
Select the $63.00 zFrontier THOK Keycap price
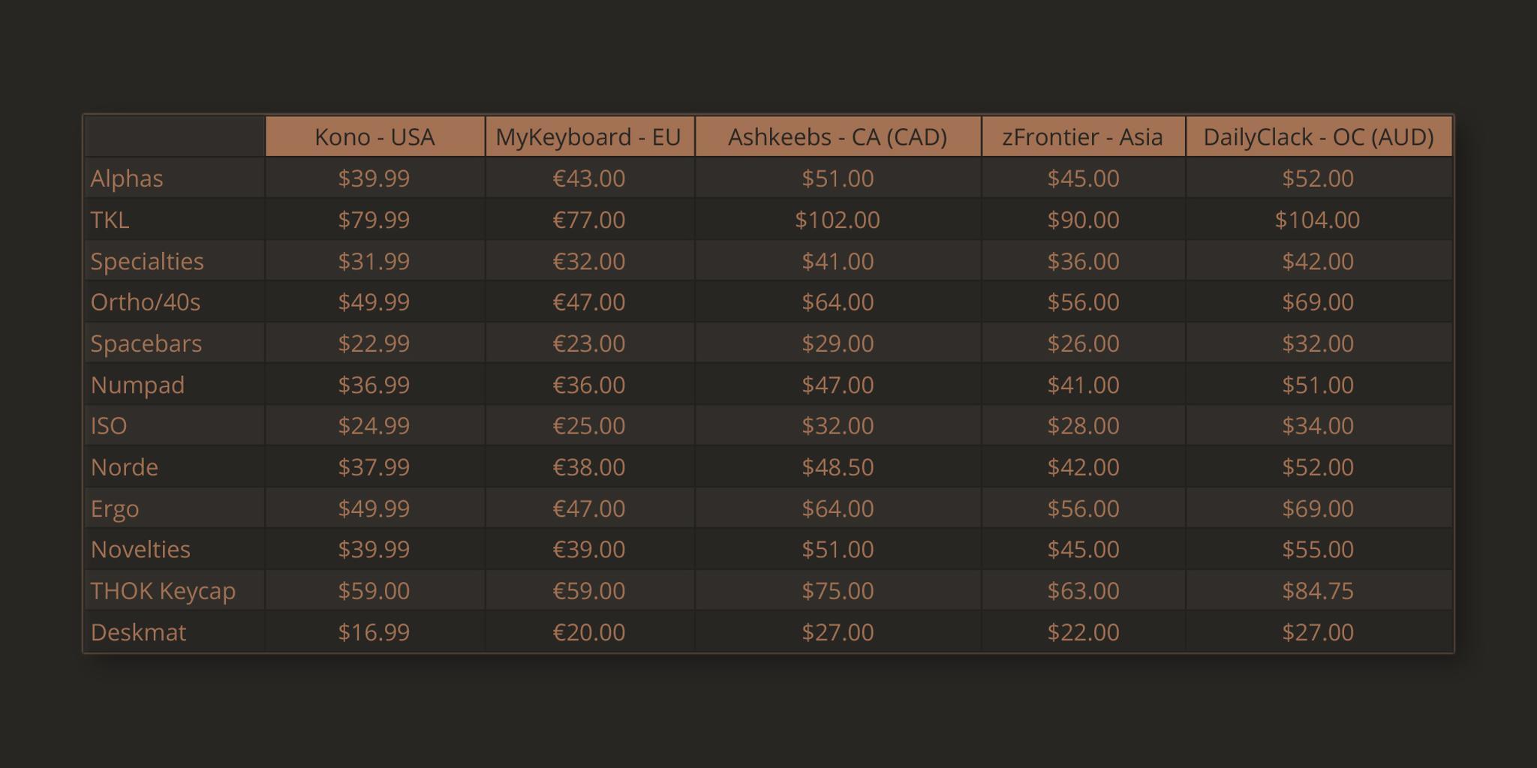point(1083,591)
